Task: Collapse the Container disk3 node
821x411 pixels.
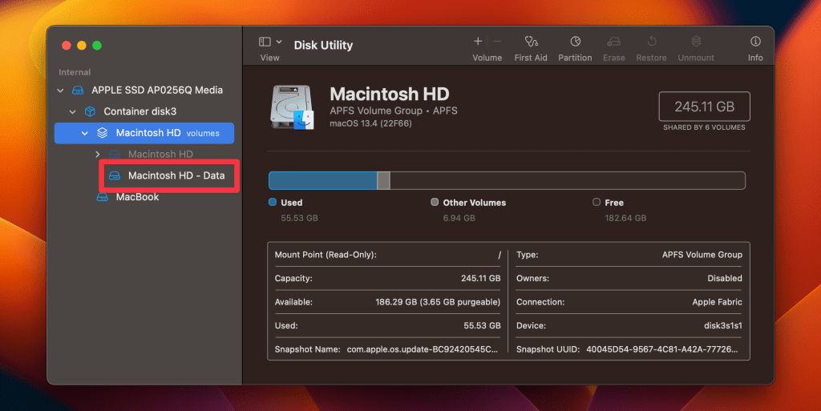Action: coord(72,112)
